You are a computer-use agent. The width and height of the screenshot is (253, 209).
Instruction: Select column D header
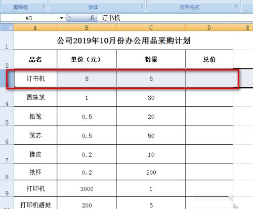[x=209, y=27]
